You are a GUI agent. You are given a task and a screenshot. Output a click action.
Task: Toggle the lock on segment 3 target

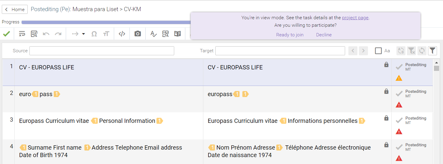pos(387,118)
